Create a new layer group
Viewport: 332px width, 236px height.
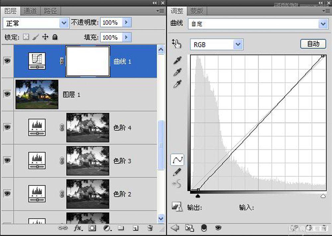pos(121,228)
